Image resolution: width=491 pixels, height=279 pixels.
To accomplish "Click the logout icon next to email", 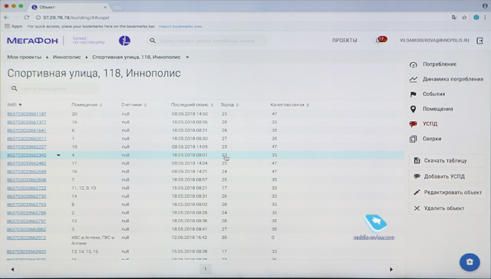I will pos(479,41).
